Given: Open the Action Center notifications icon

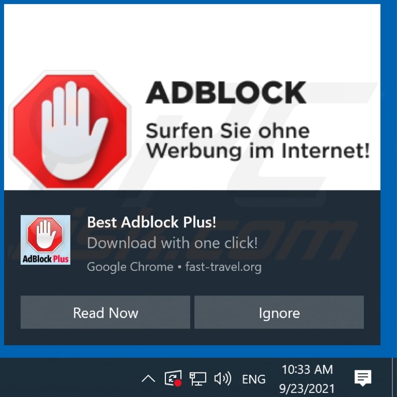Looking at the screenshot, I should point(363,377).
